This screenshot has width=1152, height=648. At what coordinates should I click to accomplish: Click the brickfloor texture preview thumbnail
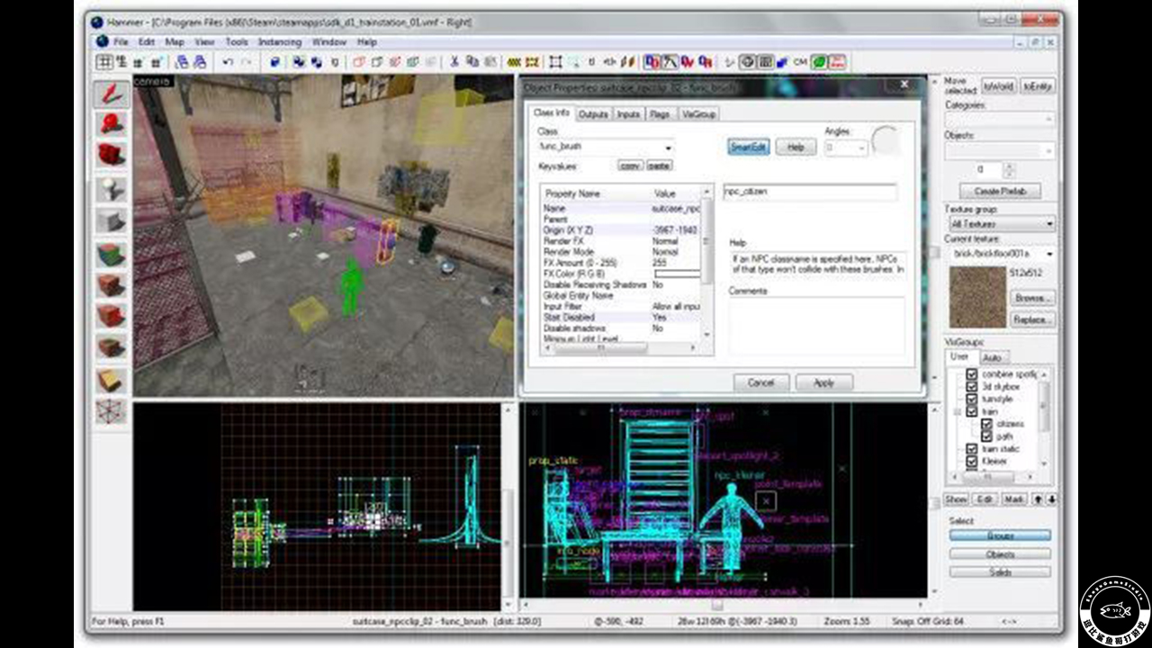point(977,298)
